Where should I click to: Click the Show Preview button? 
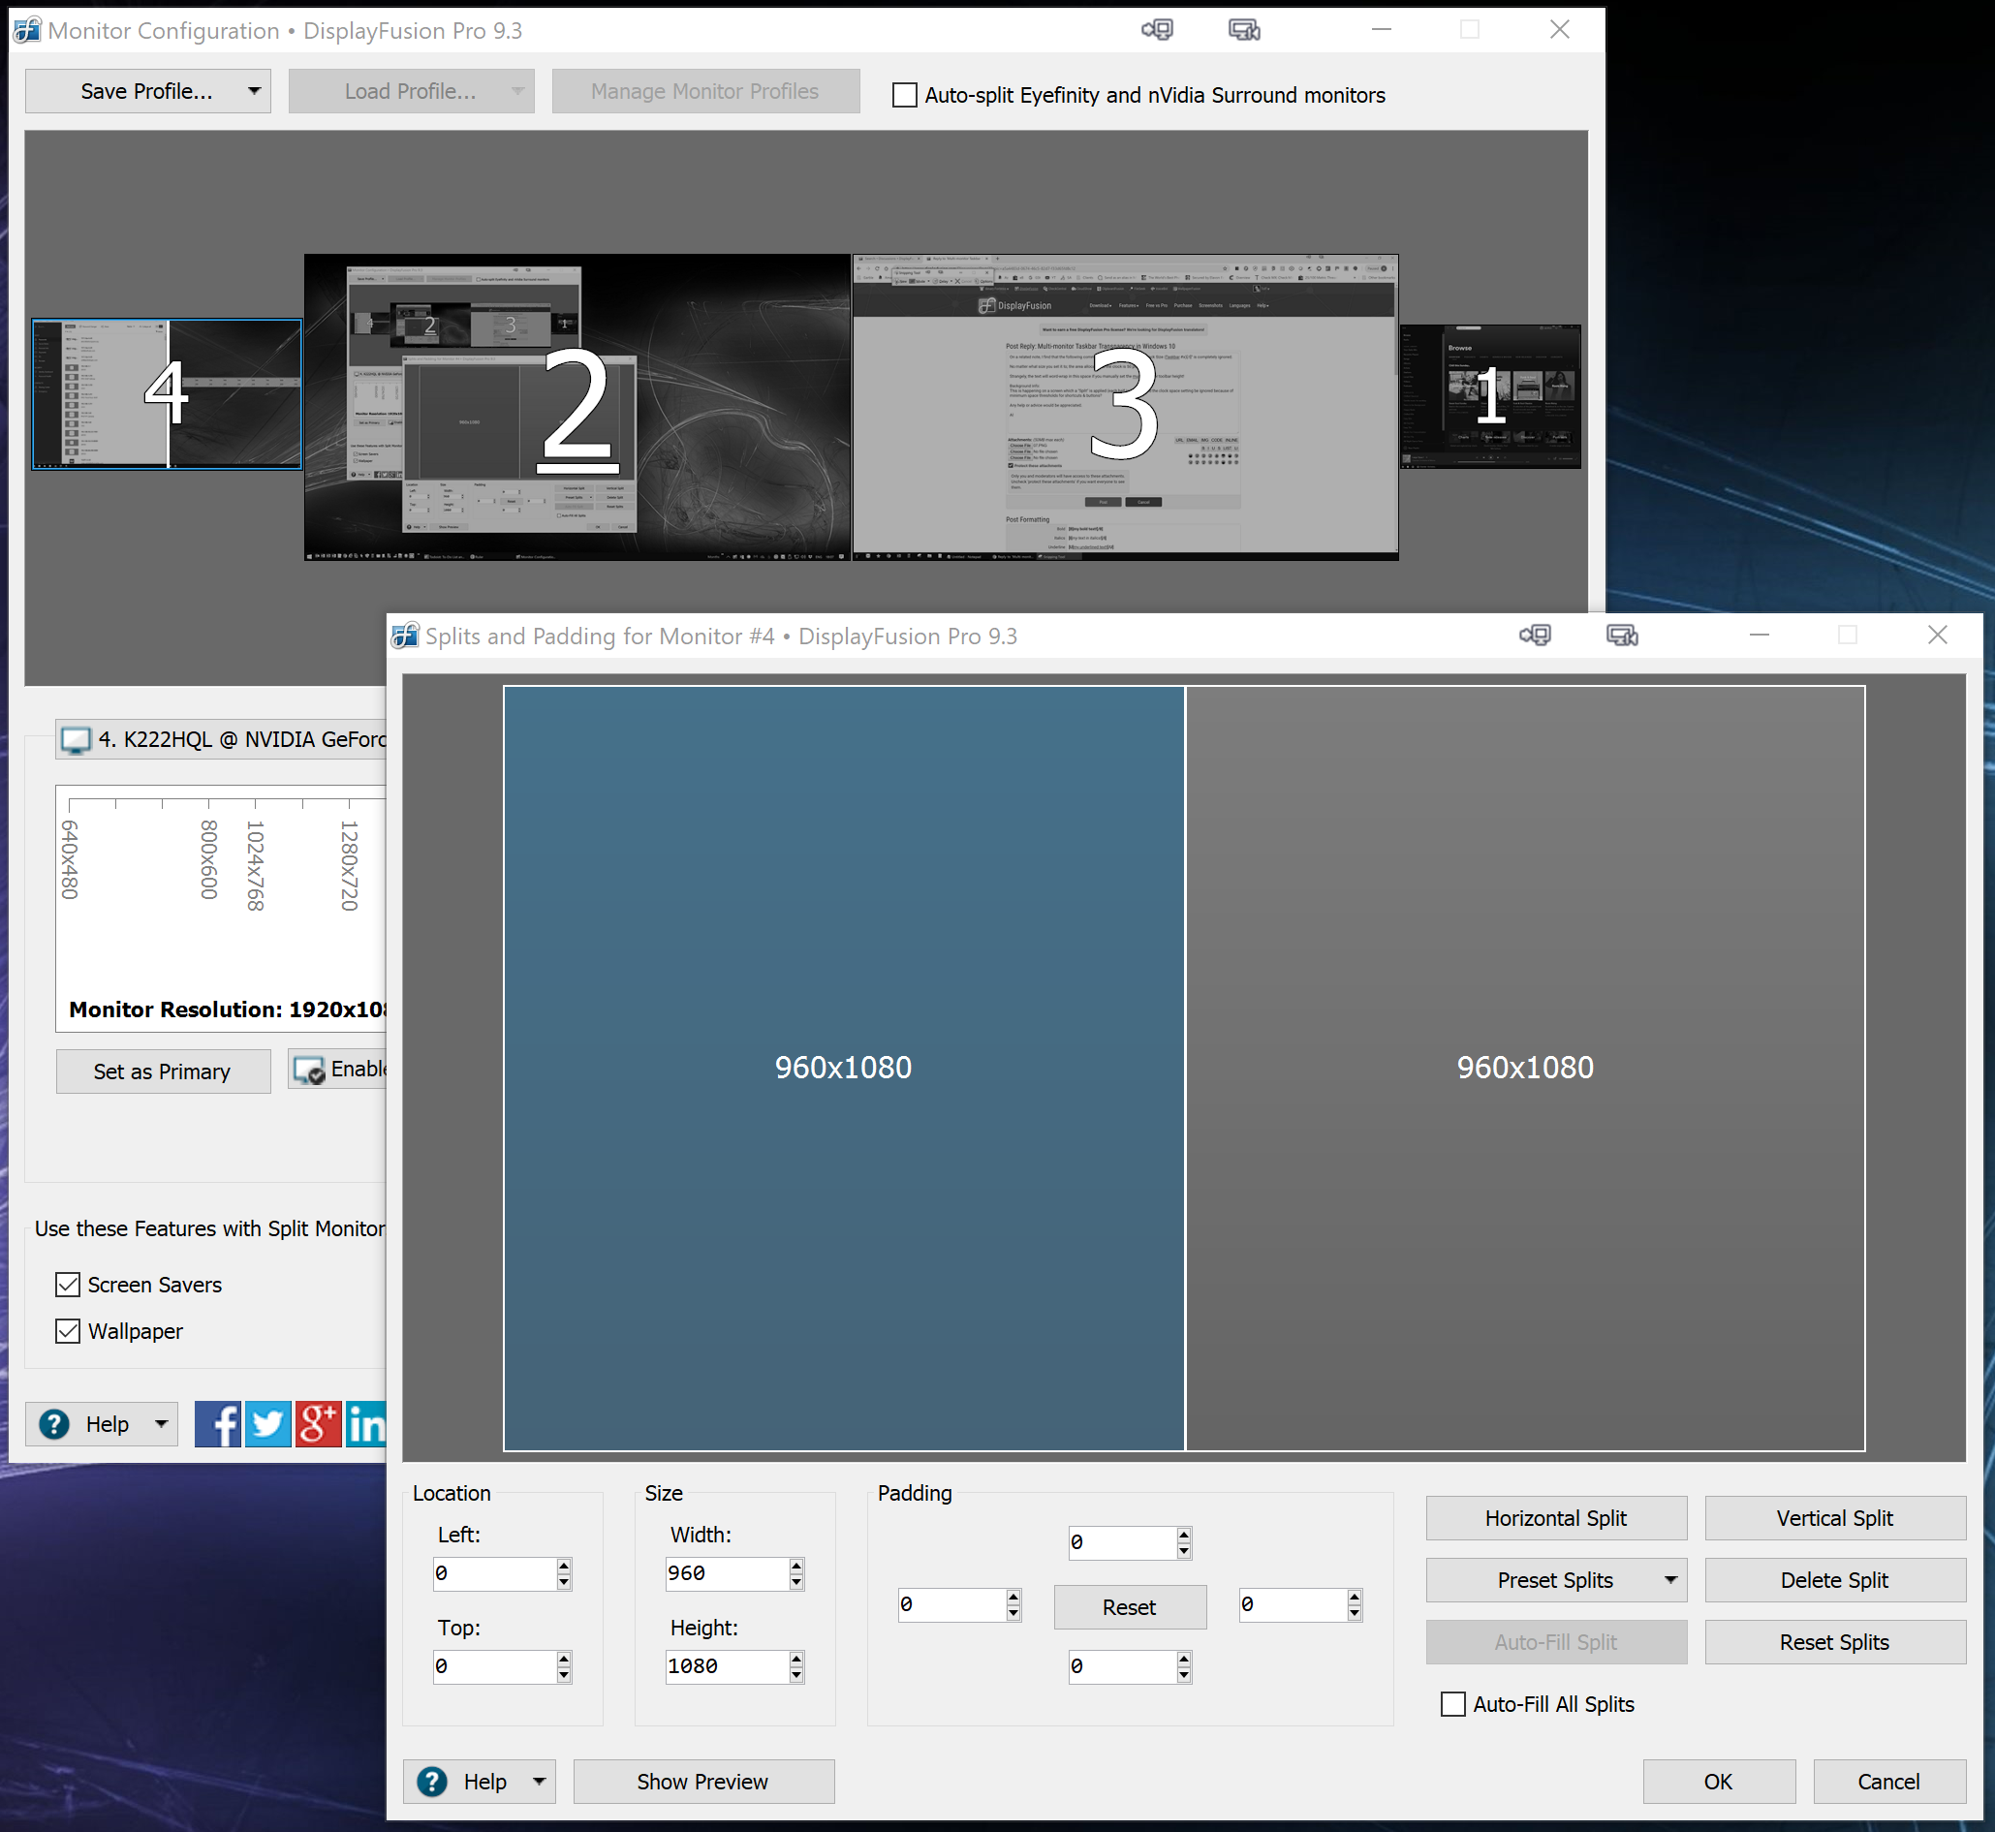pyautogui.click(x=703, y=1782)
